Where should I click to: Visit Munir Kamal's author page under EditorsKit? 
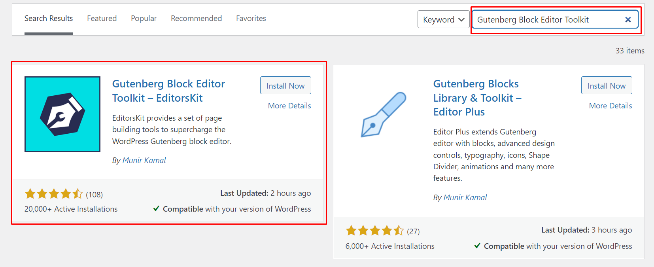[x=144, y=160]
